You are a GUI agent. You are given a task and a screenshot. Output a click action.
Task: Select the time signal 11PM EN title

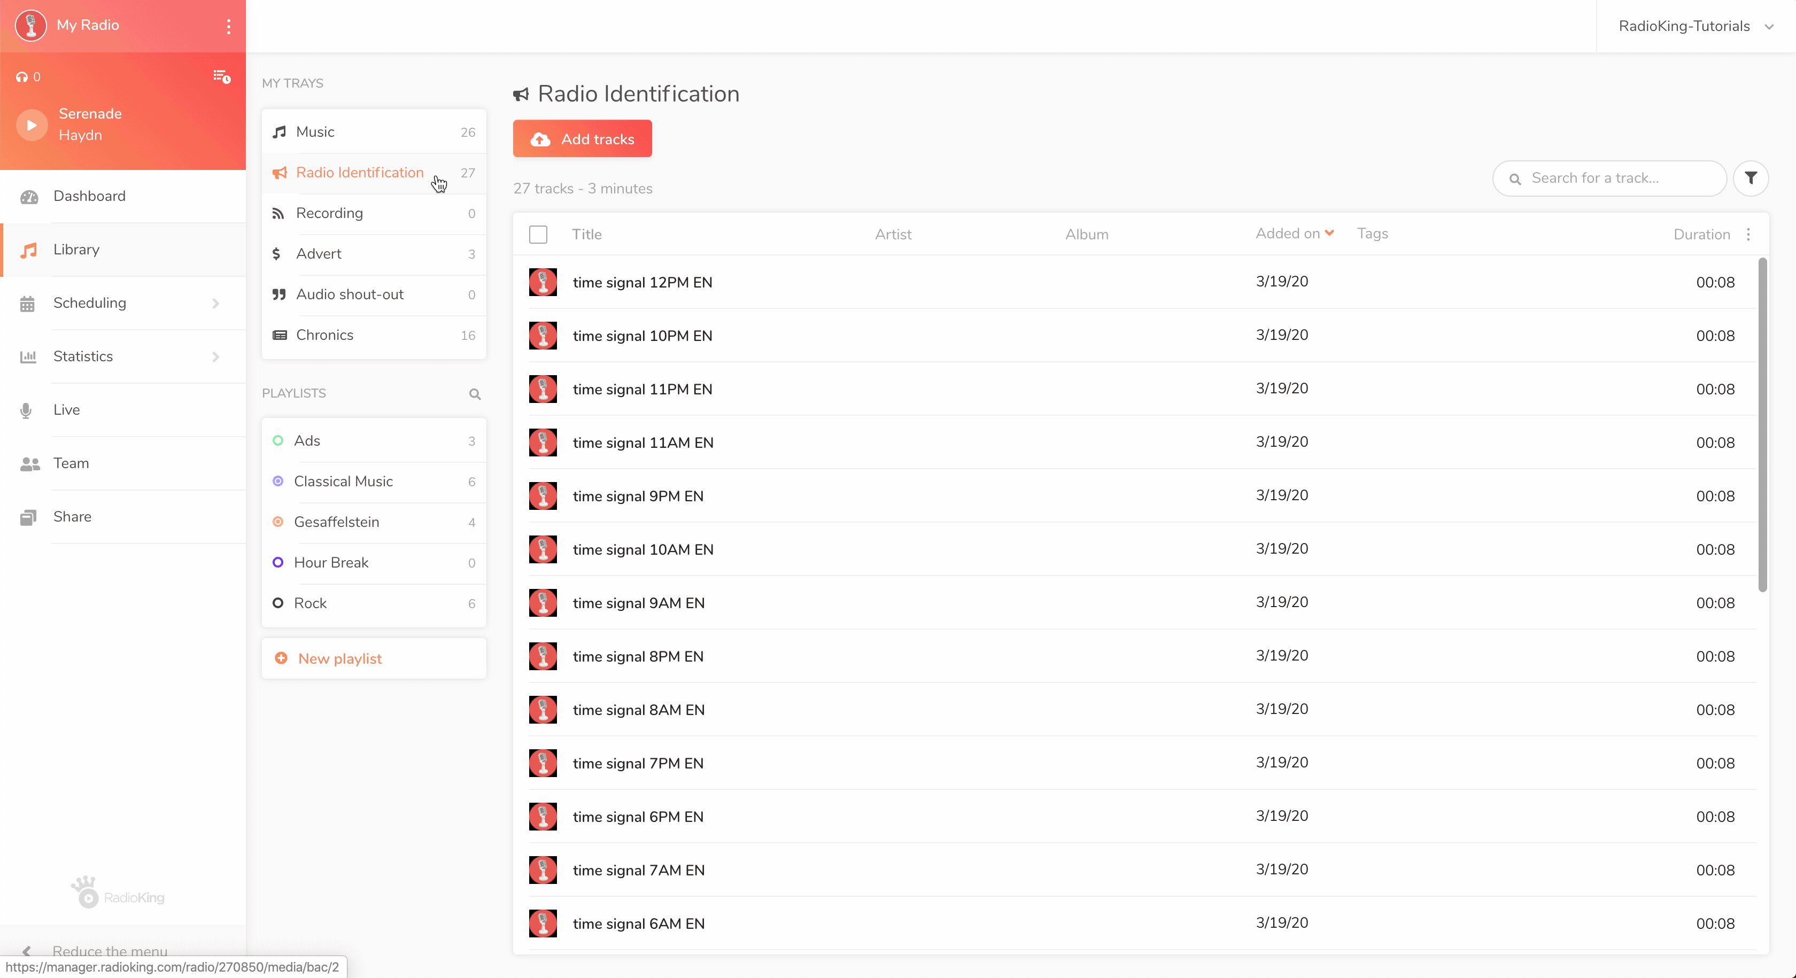click(642, 390)
